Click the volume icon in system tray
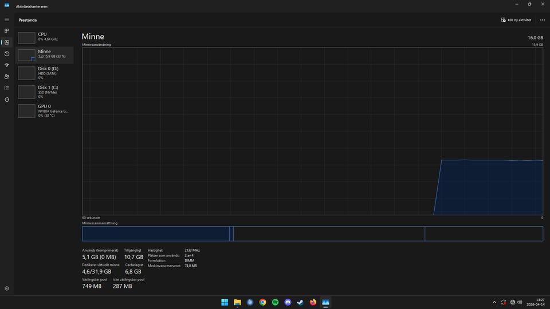Image resolution: width=550 pixels, height=309 pixels. [520, 302]
